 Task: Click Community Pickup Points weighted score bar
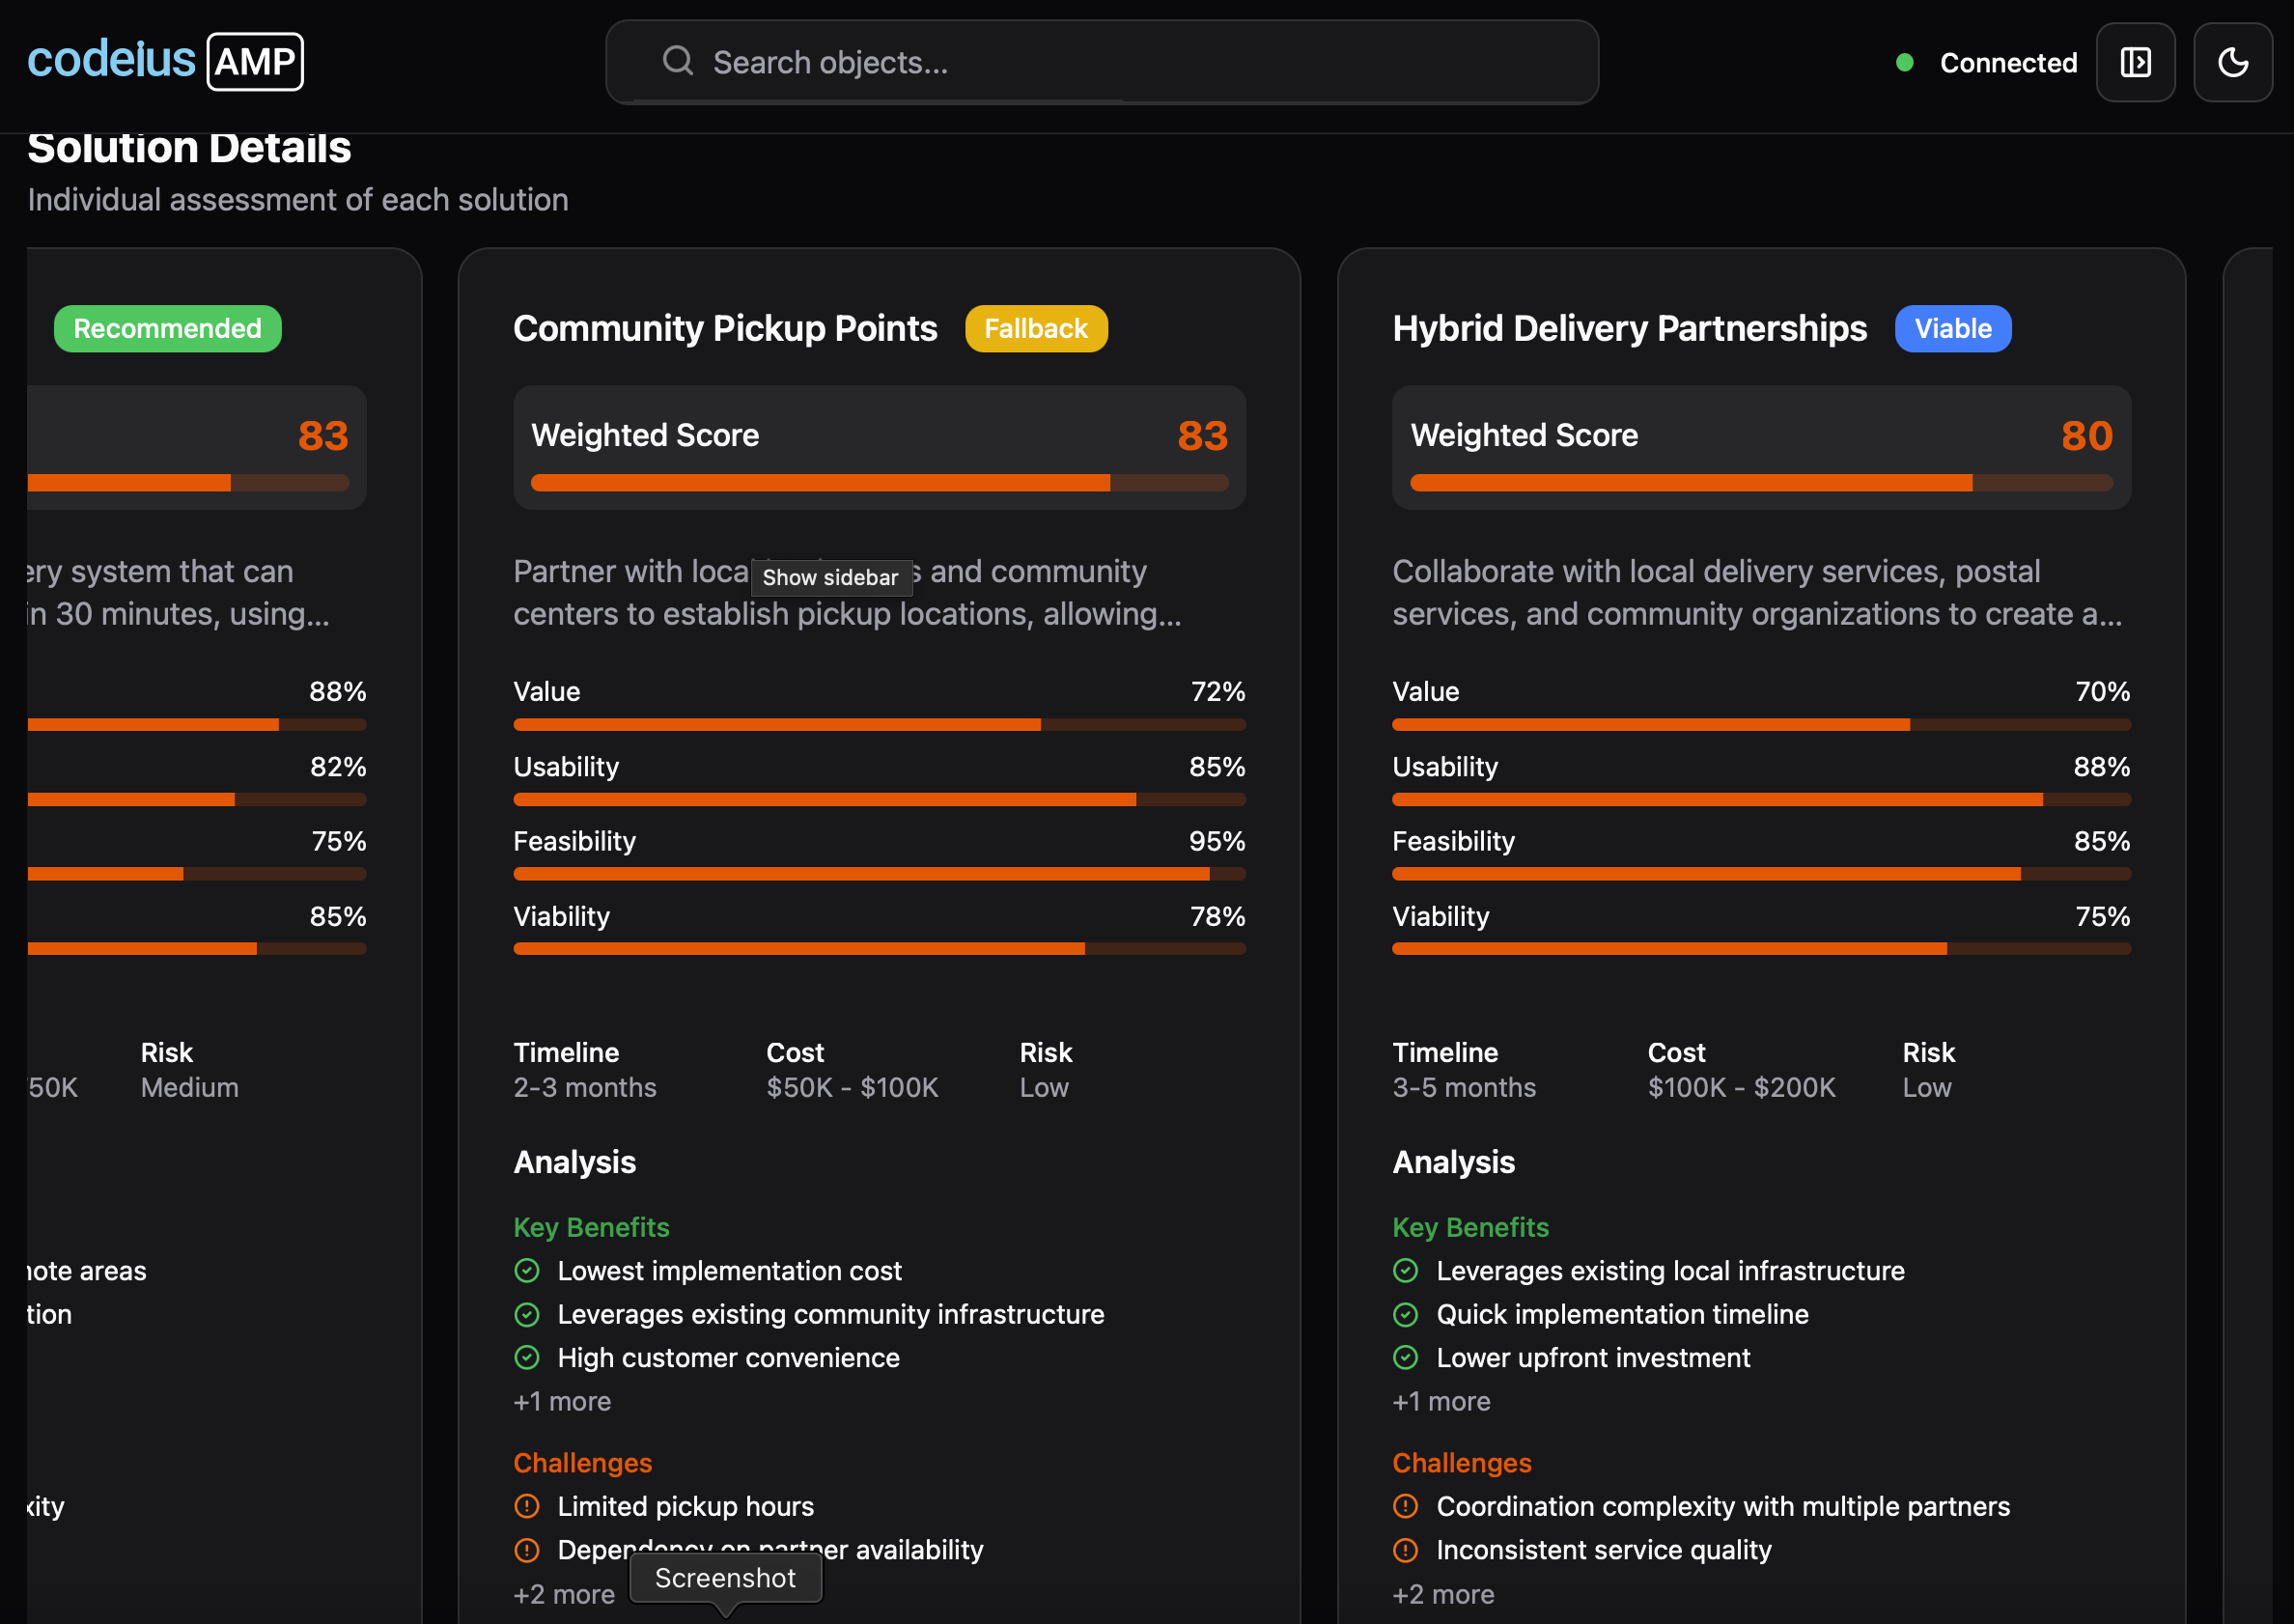pos(879,483)
